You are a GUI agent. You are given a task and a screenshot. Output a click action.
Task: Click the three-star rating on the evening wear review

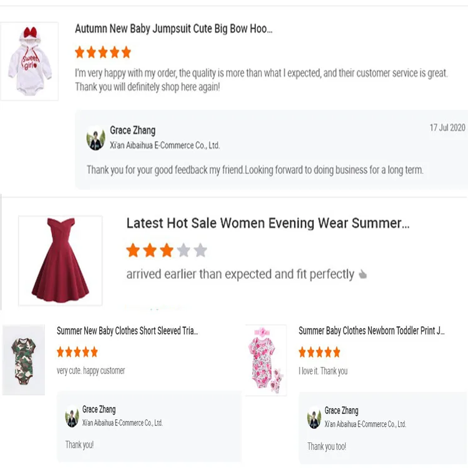pos(166,251)
